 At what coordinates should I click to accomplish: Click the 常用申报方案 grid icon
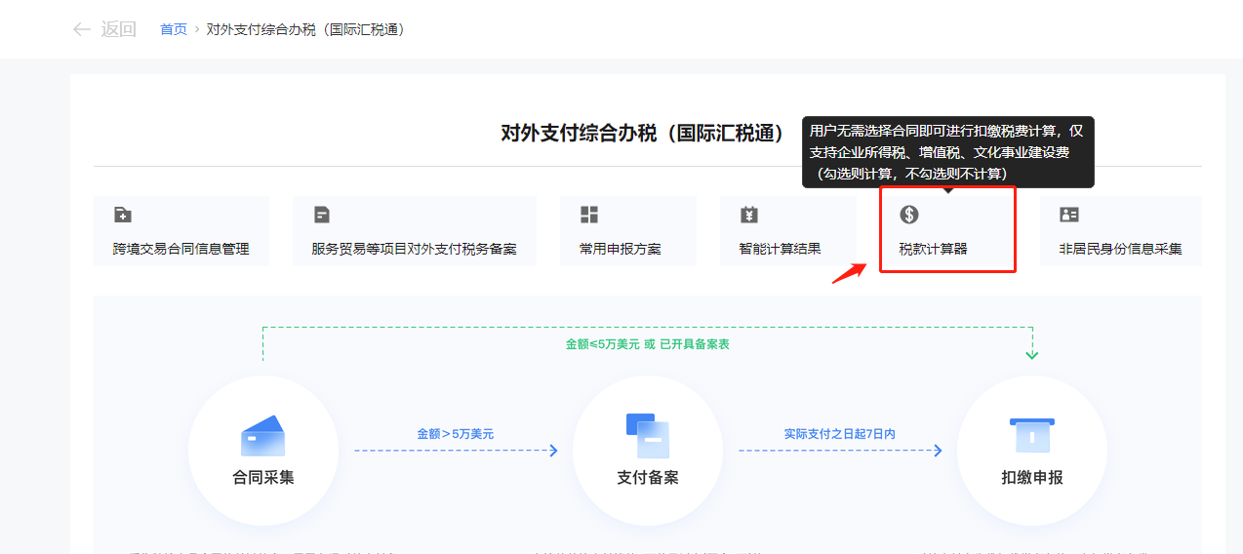tap(589, 215)
